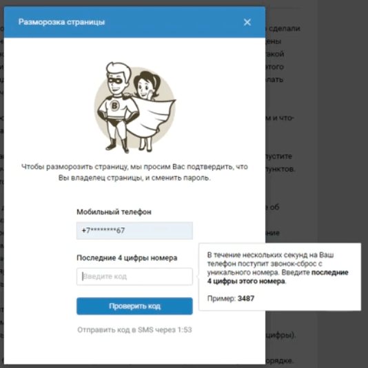Click the page owner confirmation text
This screenshot has height=368, width=368.
pos(134,172)
